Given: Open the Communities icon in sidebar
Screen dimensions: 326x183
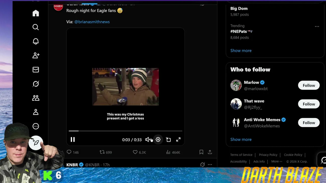Looking at the screenshot, I should [36, 98].
